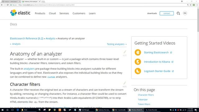Click edit pencil beside Character filters heading
The height and width of the screenshot is (112, 199).
coord(125,84)
